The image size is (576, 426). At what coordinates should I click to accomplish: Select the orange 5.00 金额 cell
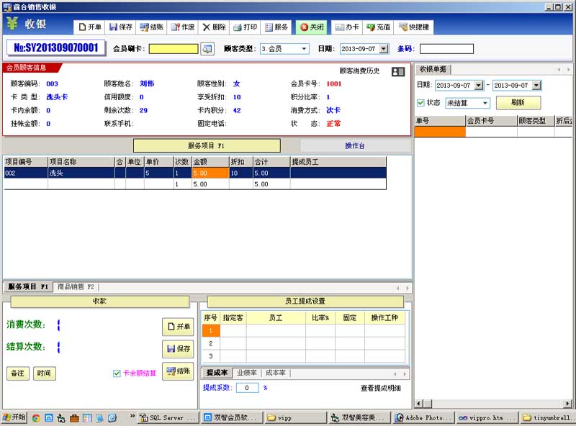pyautogui.click(x=210, y=173)
